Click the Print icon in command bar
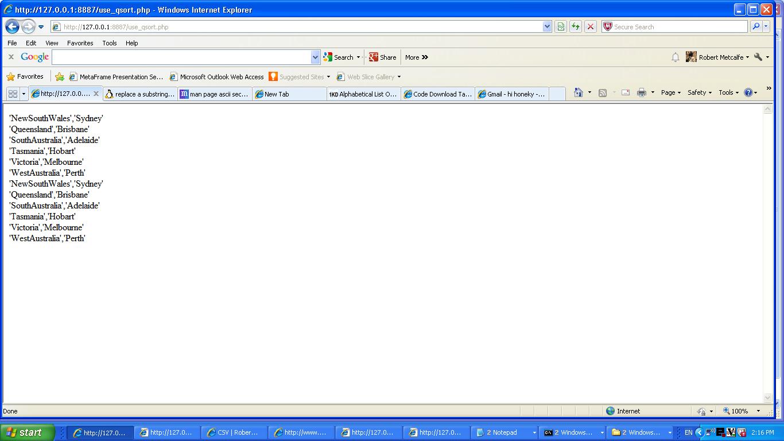Screen dimensions: 784x441 tap(641, 92)
